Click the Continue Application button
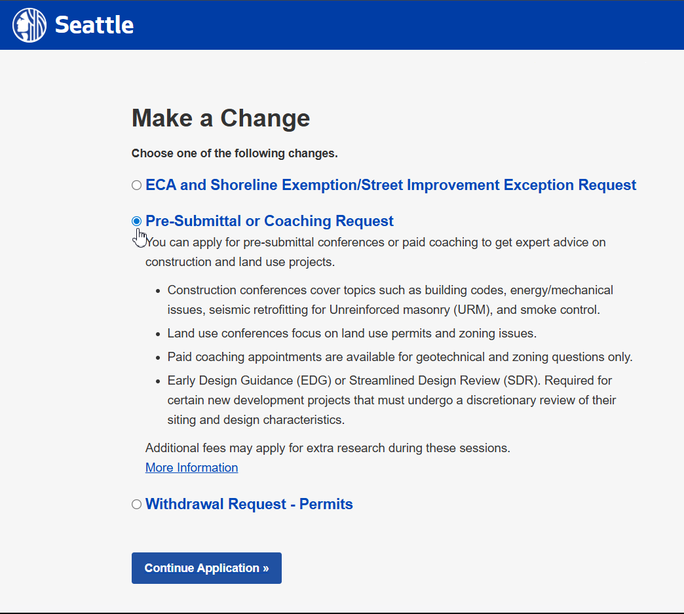 (x=207, y=567)
